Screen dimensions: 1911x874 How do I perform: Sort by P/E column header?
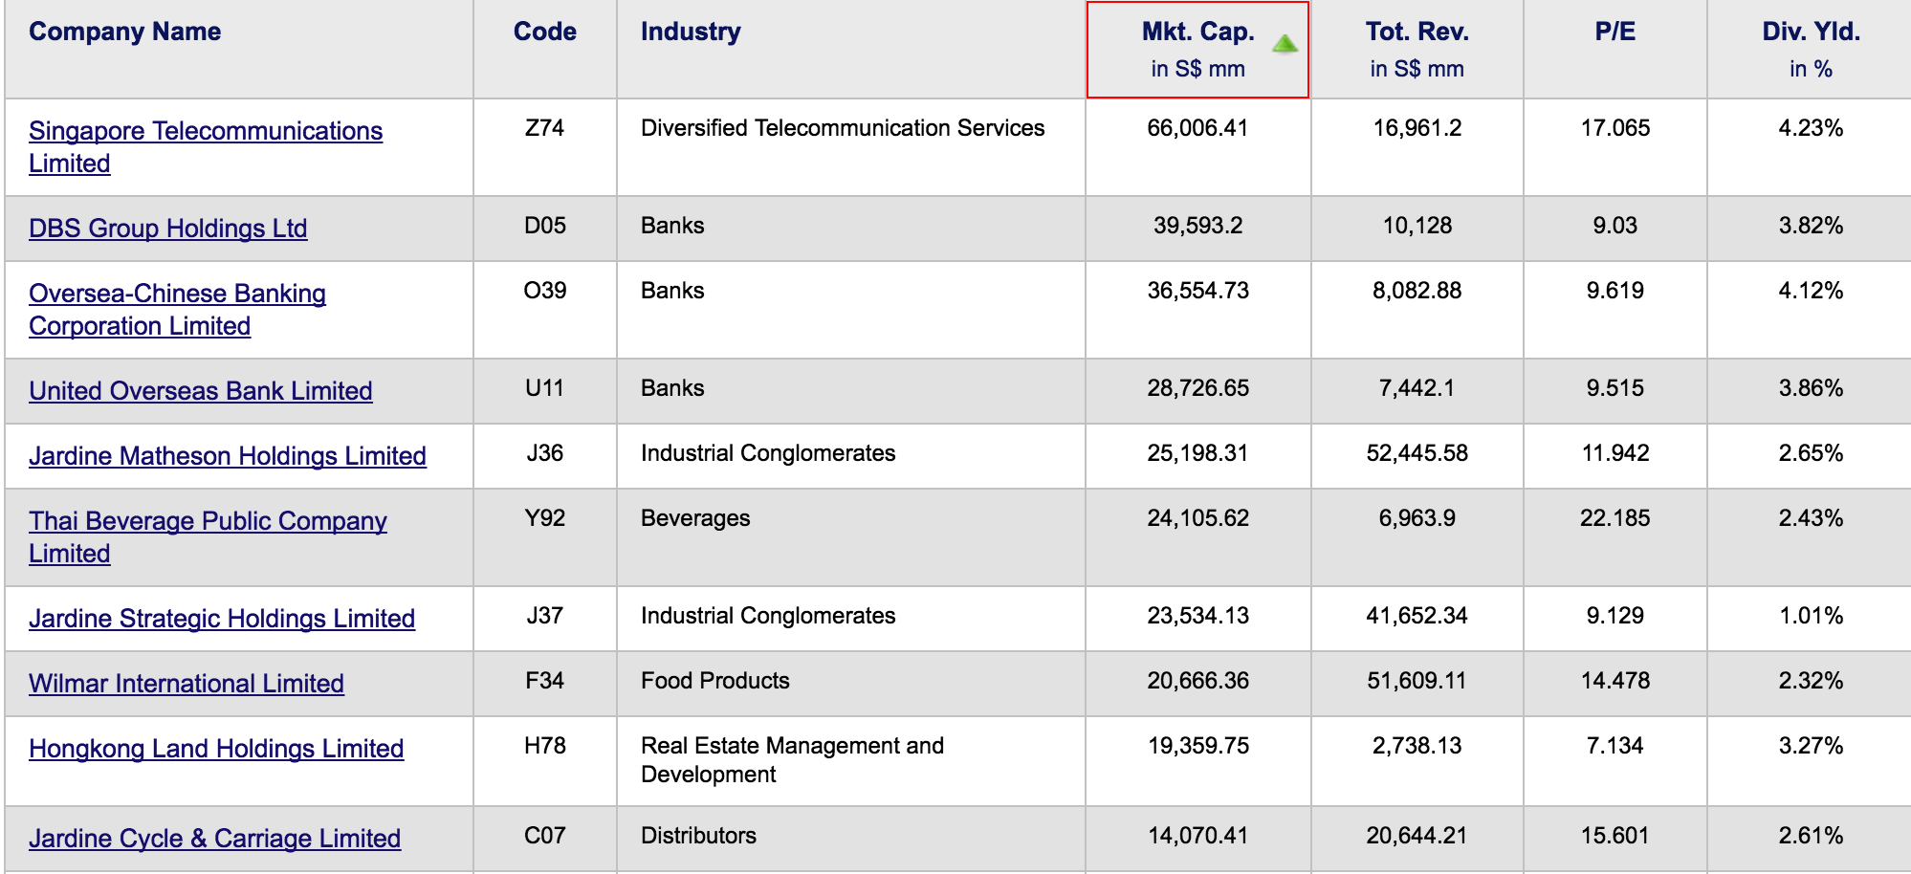tap(1614, 32)
